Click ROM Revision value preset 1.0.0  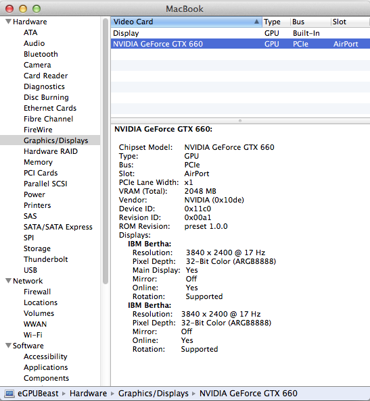tap(206, 226)
